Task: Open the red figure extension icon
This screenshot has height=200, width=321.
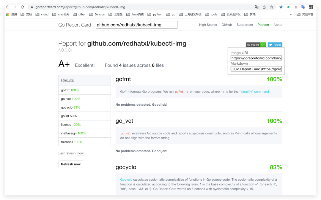Action: pyautogui.click(x=296, y=7)
